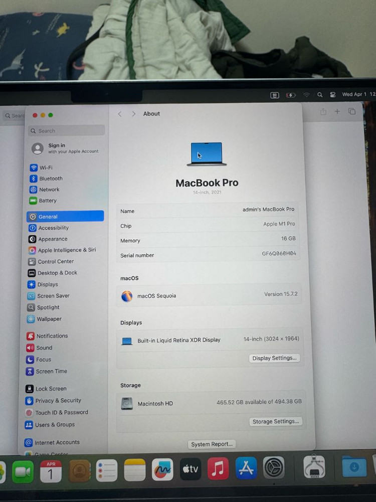The image size is (376, 502).
Task: Go forward with the right chevron
Action: [x=133, y=114]
